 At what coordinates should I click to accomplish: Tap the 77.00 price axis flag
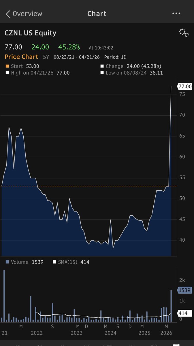(184, 86)
